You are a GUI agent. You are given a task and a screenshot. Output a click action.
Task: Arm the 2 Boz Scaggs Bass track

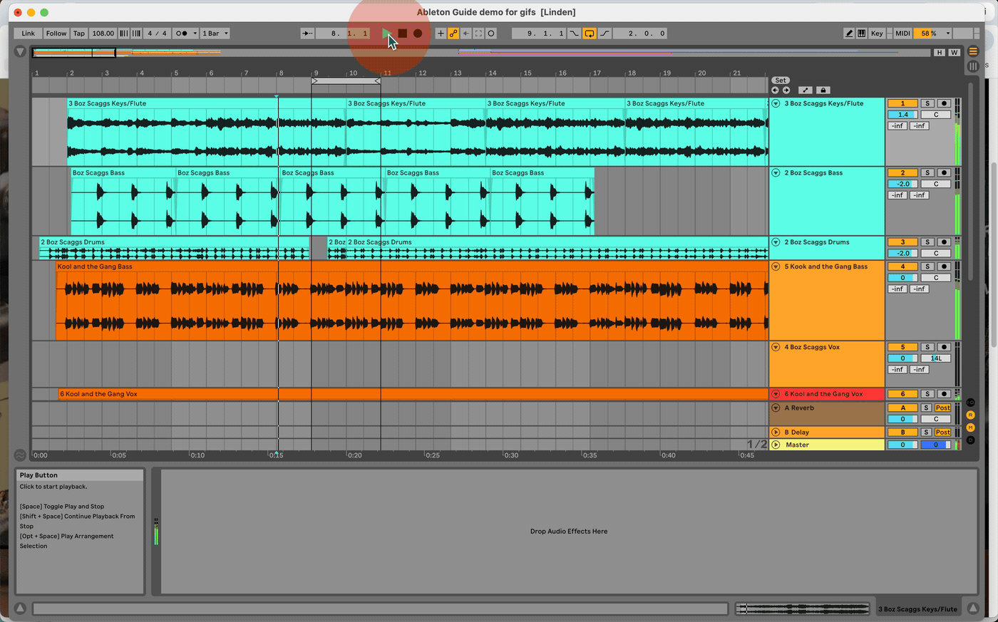click(944, 172)
